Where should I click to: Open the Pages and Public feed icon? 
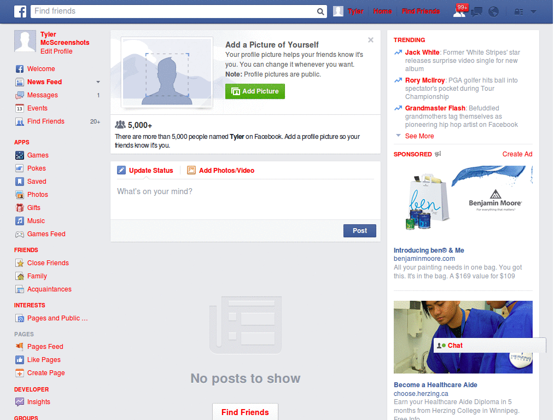tap(20, 318)
